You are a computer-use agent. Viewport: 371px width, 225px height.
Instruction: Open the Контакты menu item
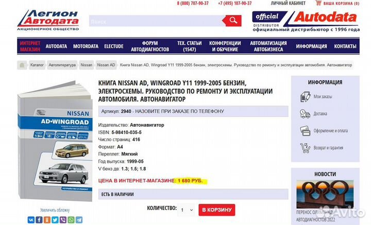345,46
